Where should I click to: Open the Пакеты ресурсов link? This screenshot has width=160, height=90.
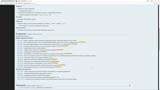[x=20, y=28]
